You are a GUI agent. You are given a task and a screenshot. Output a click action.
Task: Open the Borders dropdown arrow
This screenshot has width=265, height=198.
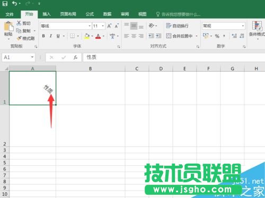point(78,36)
